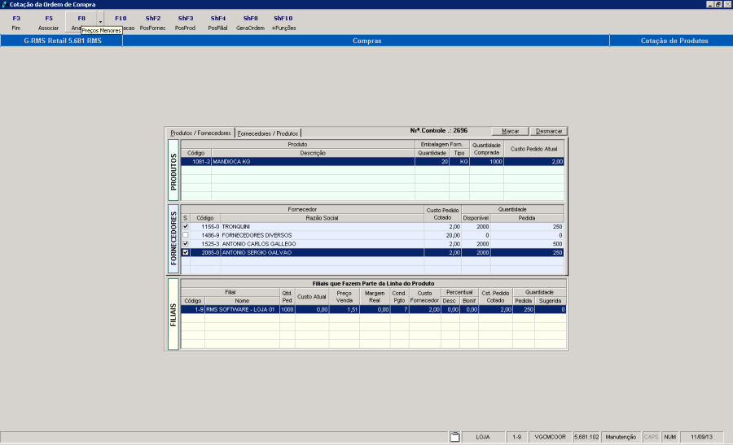The height and width of the screenshot is (445, 733).
Task: Click the ShF3 PosProd toolbar button
Action: click(185, 23)
